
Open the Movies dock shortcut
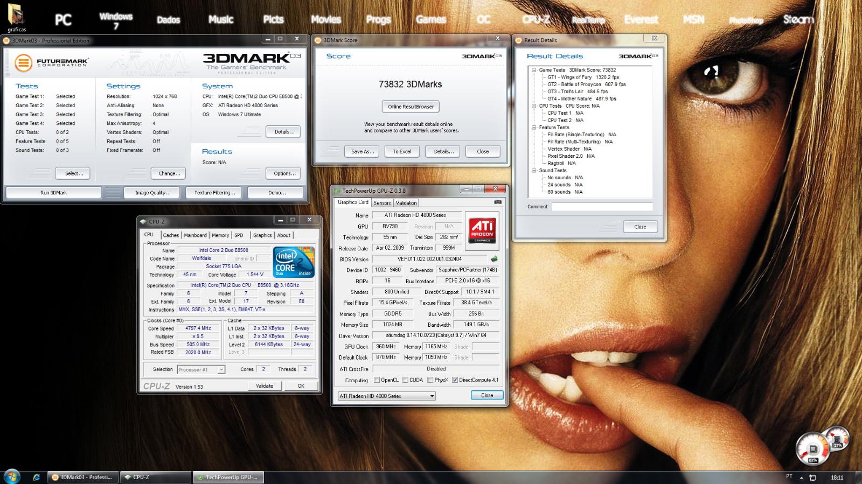[x=326, y=19]
